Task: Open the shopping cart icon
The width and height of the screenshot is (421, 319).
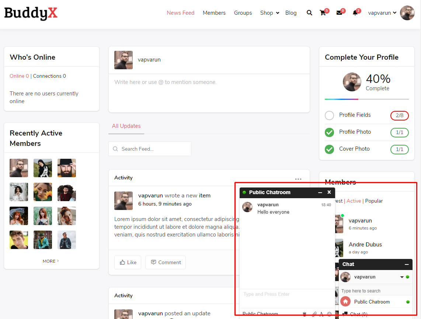Action: (x=323, y=13)
